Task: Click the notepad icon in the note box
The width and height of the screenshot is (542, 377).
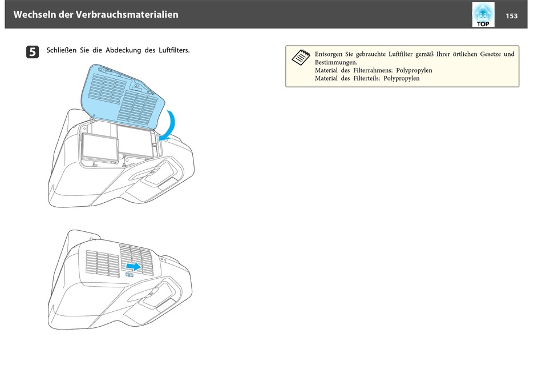Action: pos(299,58)
